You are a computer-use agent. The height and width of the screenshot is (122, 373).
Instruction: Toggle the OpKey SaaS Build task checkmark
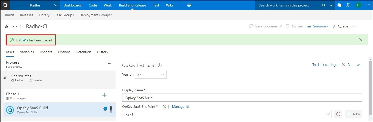point(105,109)
